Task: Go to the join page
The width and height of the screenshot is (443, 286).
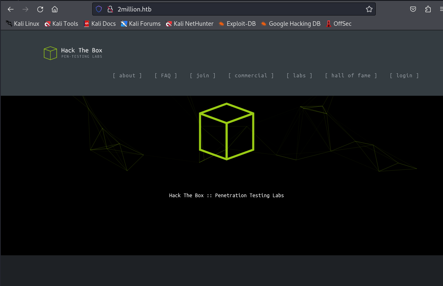Action: point(202,76)
